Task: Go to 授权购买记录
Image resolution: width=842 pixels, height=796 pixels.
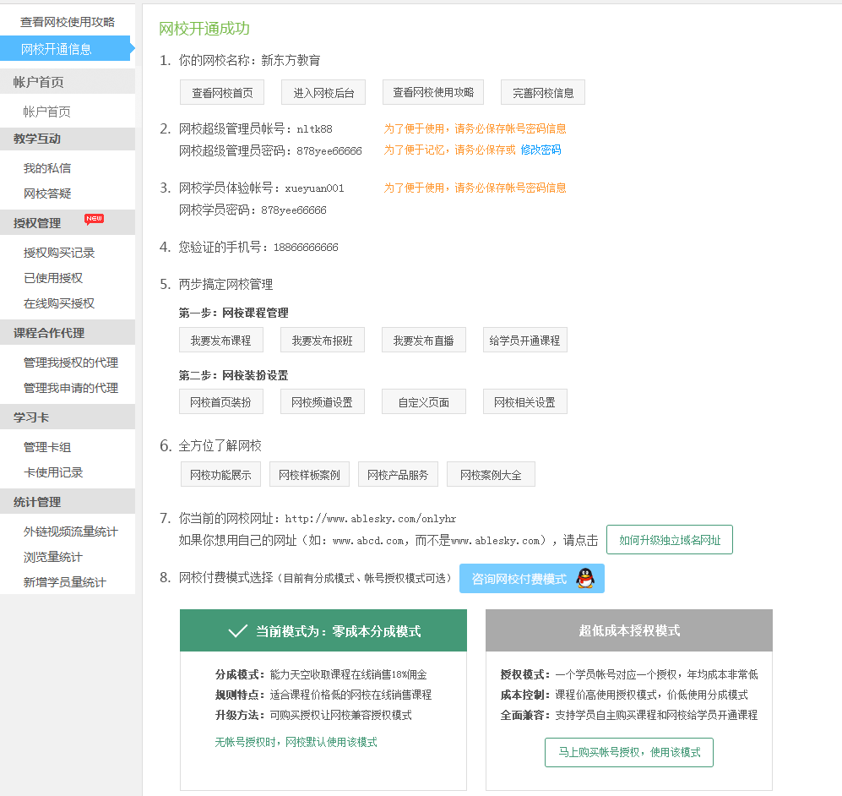Action: (59, 253)
